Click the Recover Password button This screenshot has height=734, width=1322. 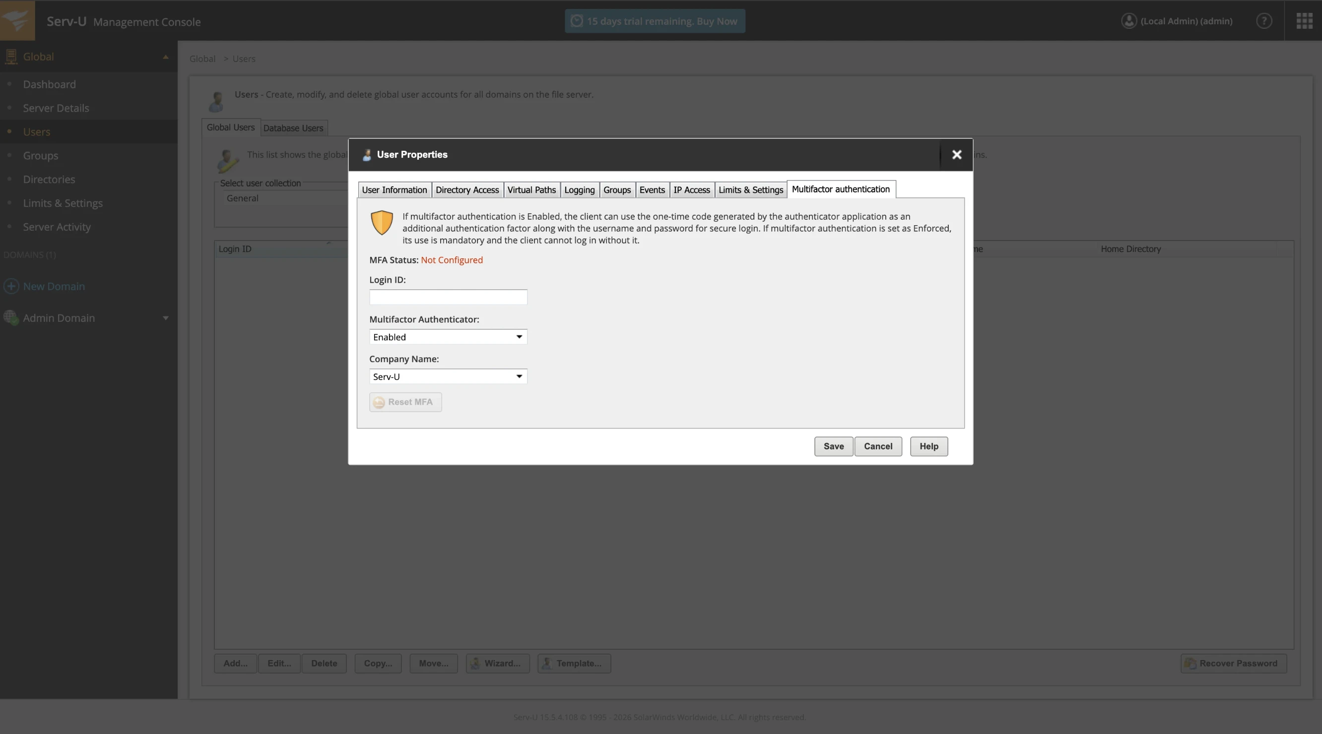[1233, 664]
